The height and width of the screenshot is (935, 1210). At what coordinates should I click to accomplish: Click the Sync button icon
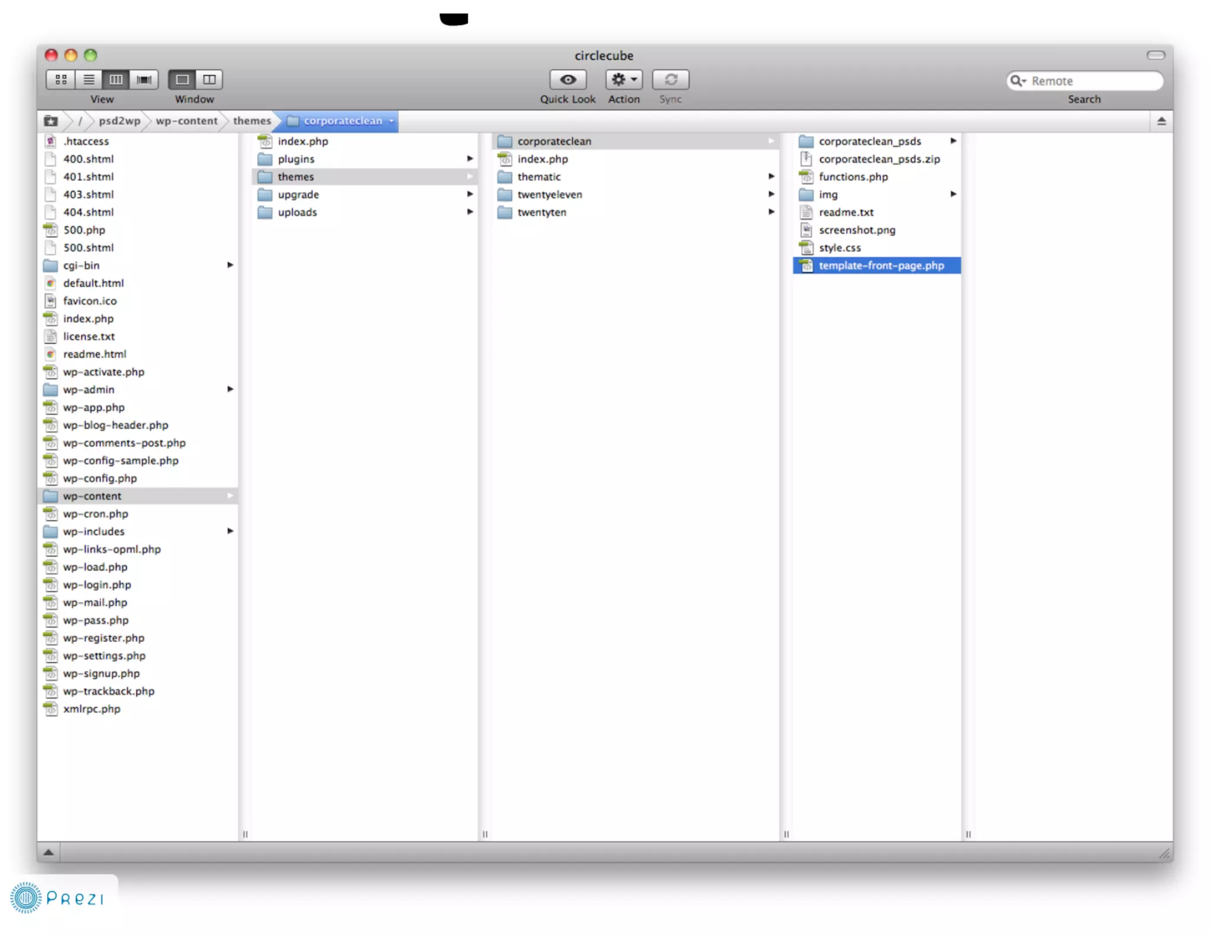coord(671,79)
